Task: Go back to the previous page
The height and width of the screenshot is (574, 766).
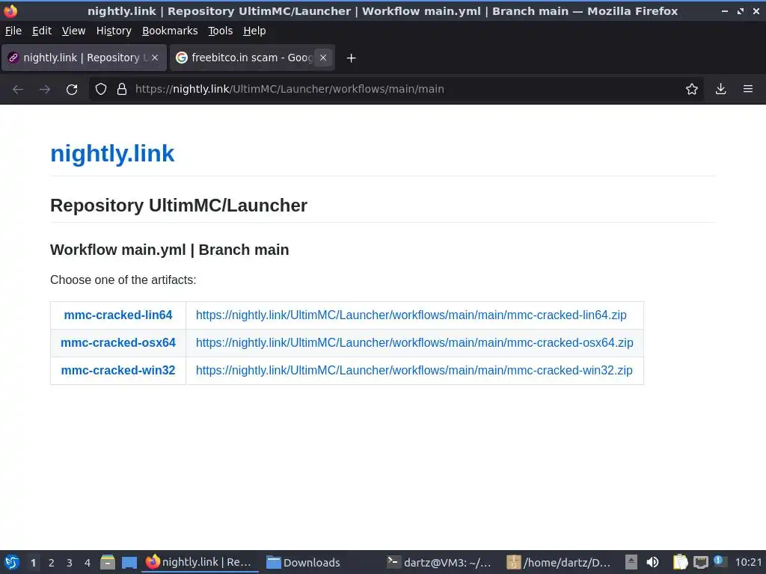Action: 18,90
